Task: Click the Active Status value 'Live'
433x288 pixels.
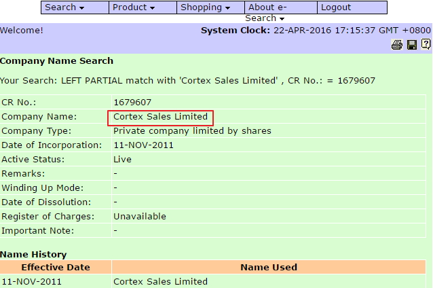Action: pyautogui.click(x=122, y=160)
